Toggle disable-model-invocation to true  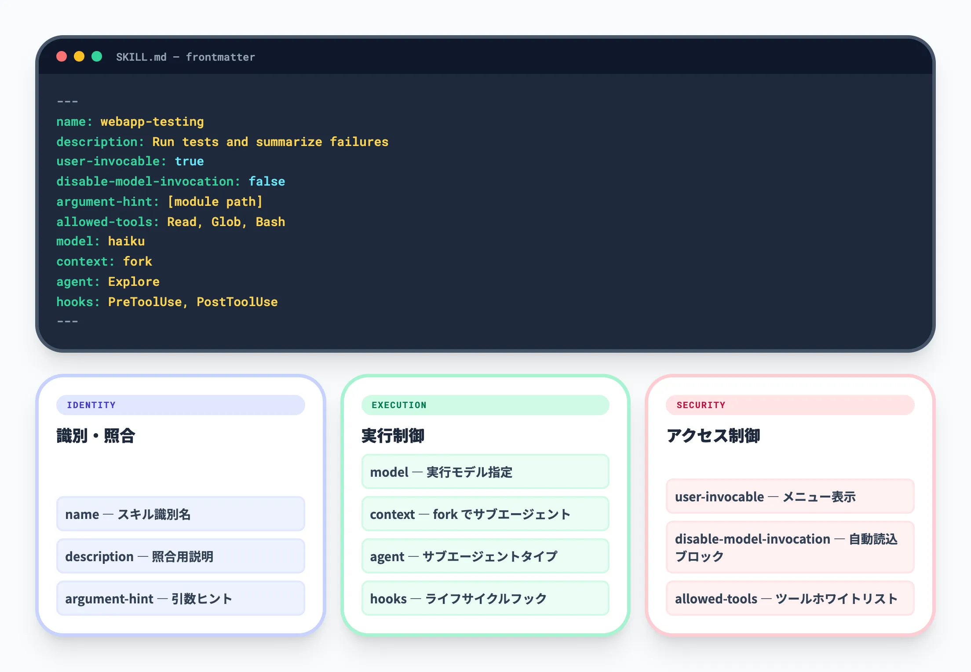266,181
